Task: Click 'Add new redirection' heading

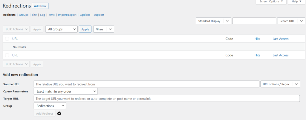Action: (20, 75)
